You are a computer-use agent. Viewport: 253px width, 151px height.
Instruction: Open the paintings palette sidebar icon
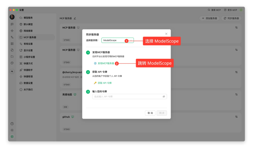point(12,63)
